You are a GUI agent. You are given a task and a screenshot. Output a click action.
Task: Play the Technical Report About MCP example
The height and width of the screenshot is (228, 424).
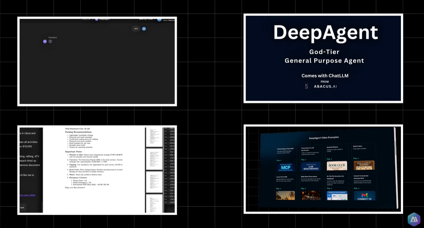coord(278,160)
